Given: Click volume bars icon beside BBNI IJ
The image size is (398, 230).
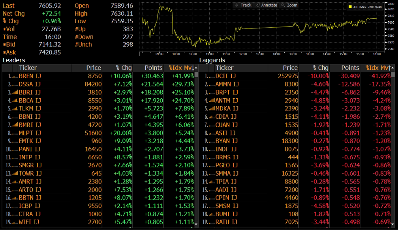Looking at the screenshot, I should pos(15,117).
